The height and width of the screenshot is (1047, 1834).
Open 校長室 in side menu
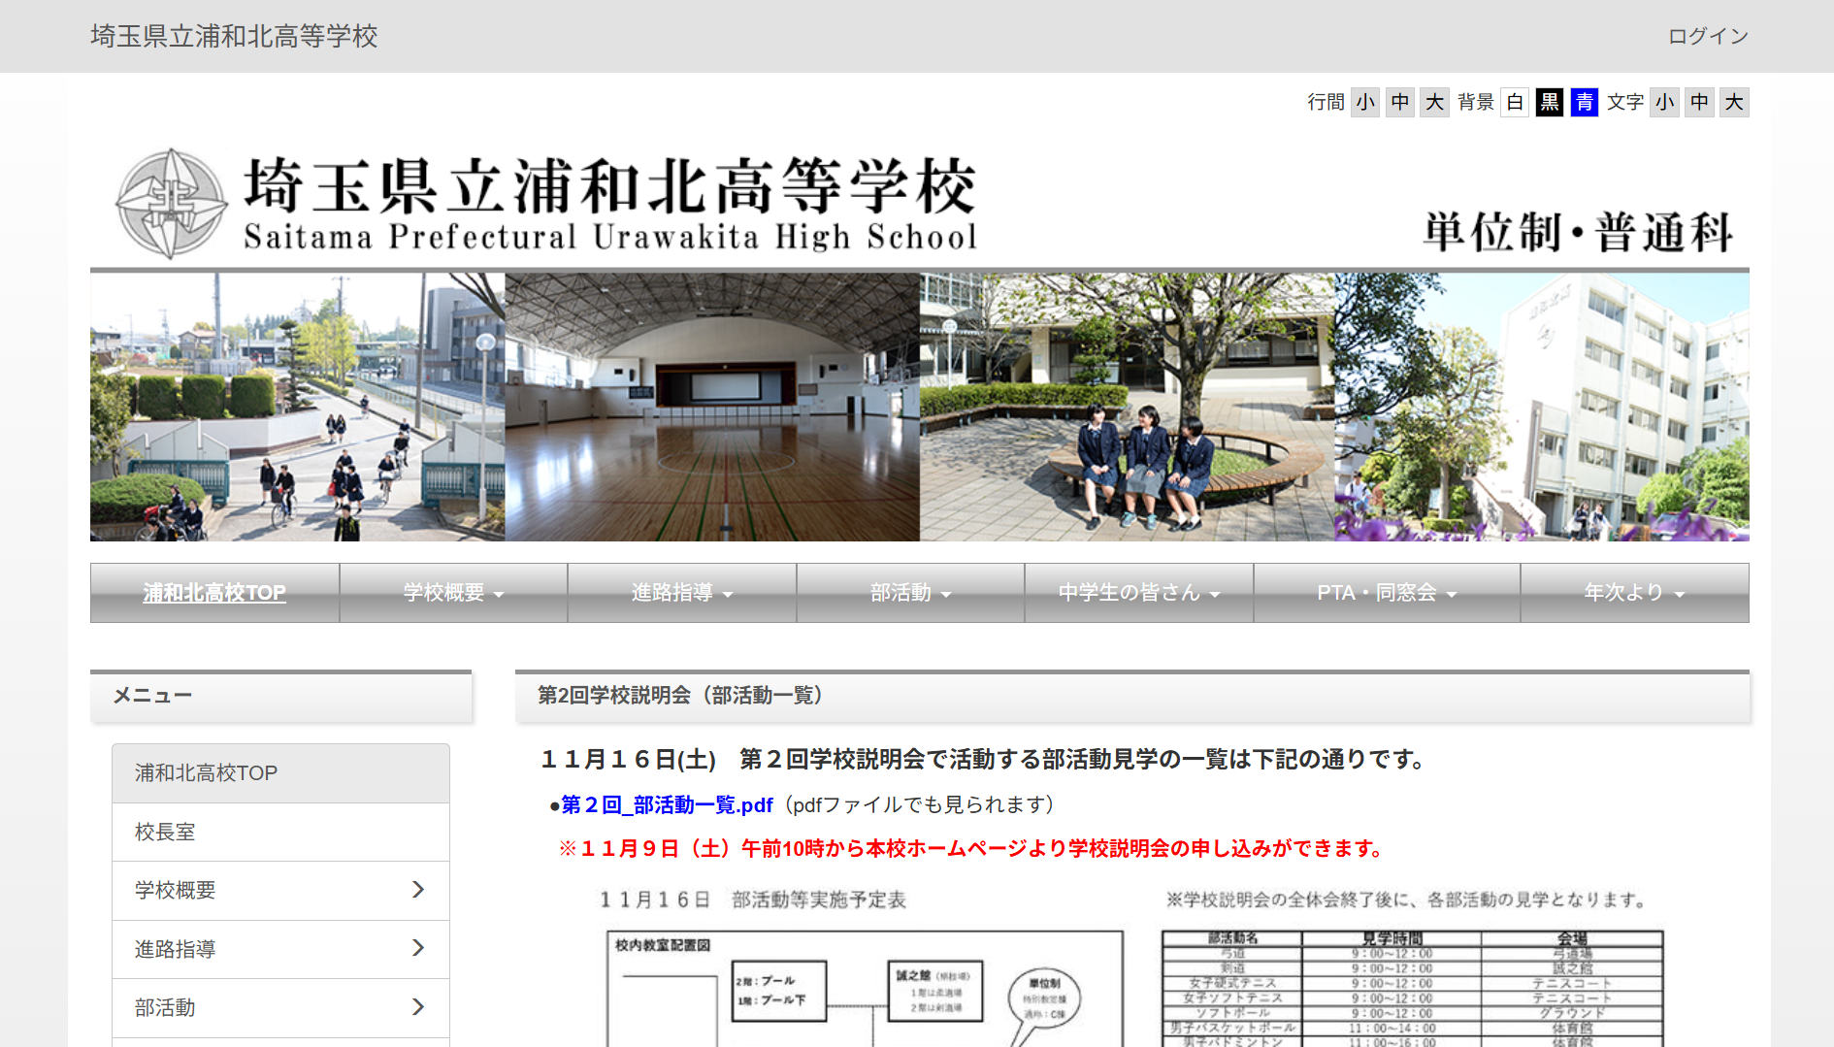coord(280,832)
